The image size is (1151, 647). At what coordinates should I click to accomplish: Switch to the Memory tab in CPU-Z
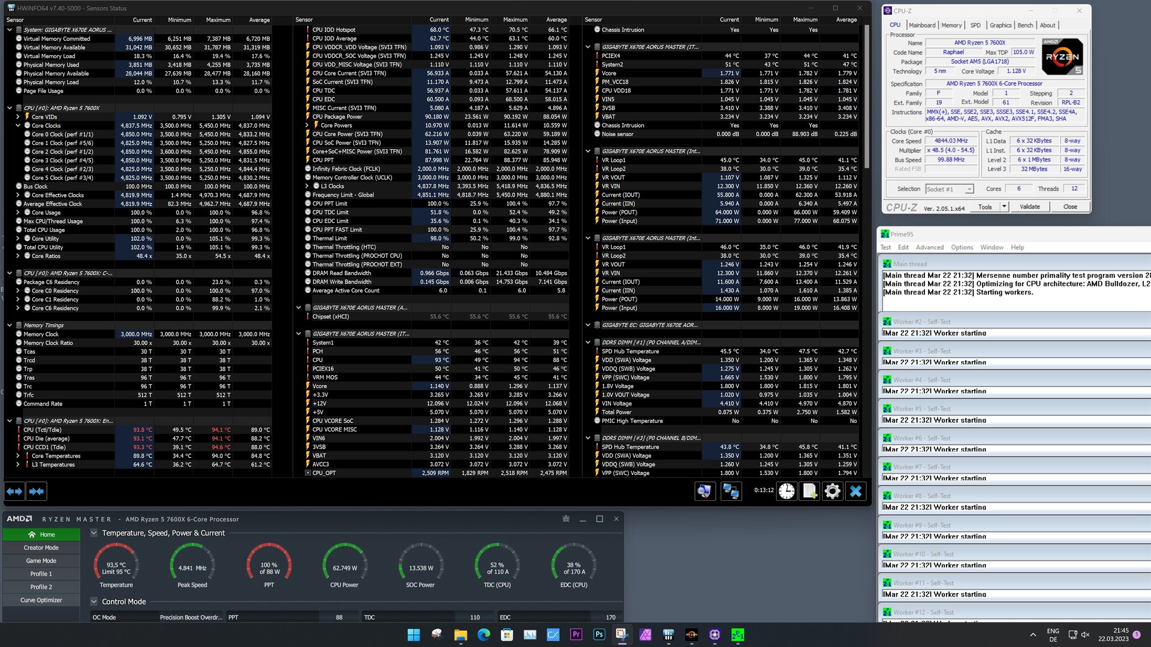(x=951, y=25)
